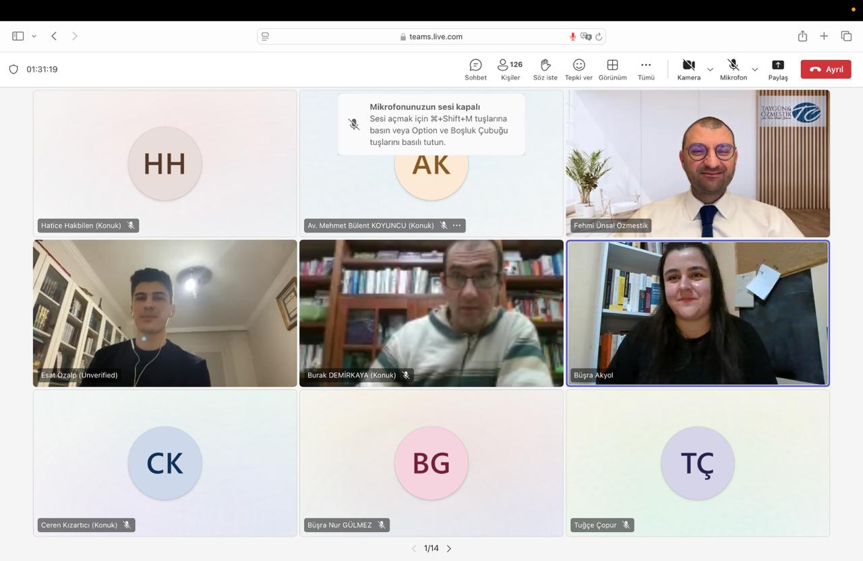Change layout via Görünüm icon
Screen dimensions: 863x561
[612, 69]
